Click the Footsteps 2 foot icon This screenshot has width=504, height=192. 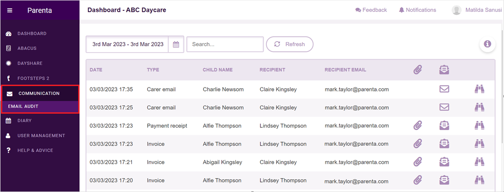pos(9,78)
